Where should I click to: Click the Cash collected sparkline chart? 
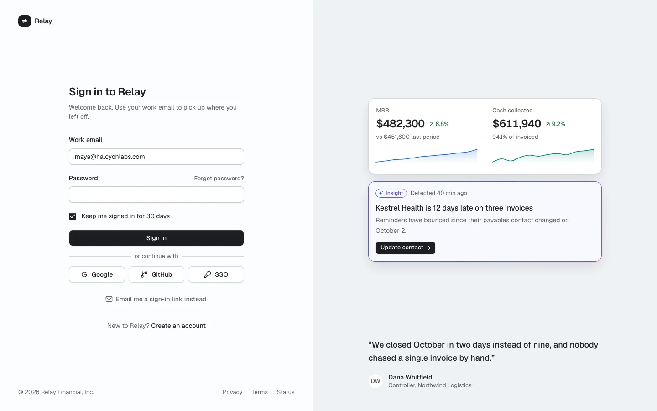coord(543,156)
